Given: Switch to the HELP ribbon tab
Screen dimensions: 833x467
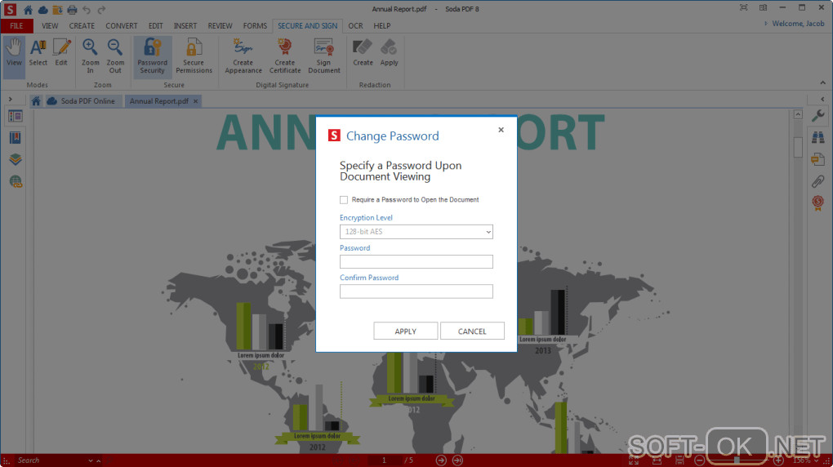Looking at the screenshot, I should click(382, 25).
